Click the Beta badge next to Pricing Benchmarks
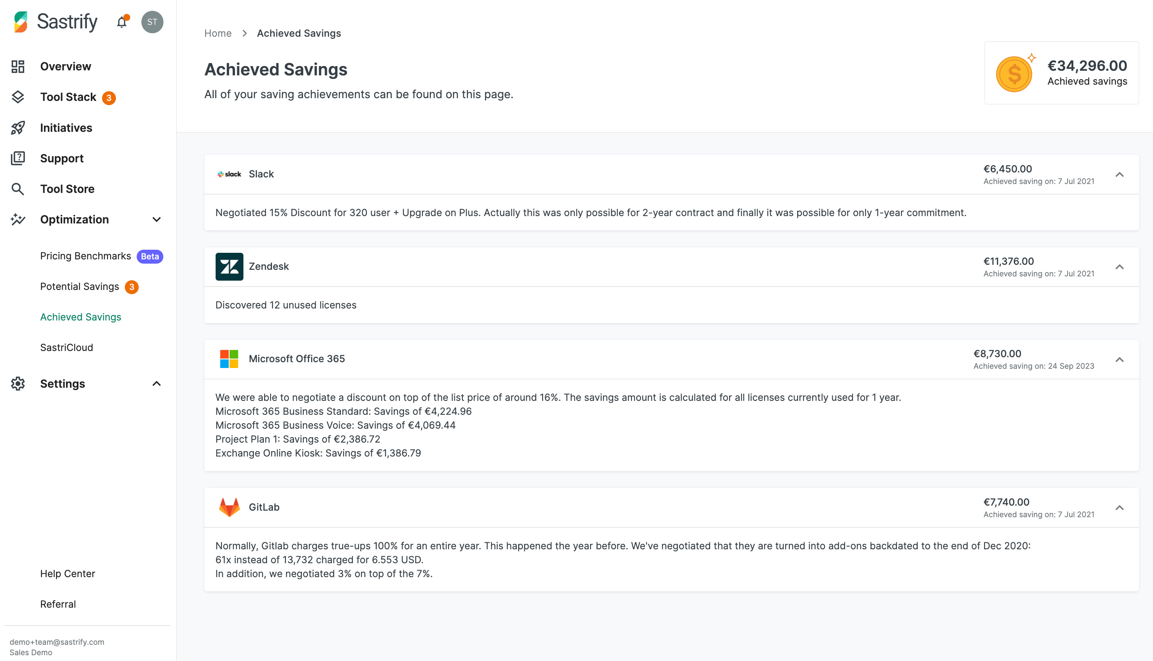 point(149,256)
